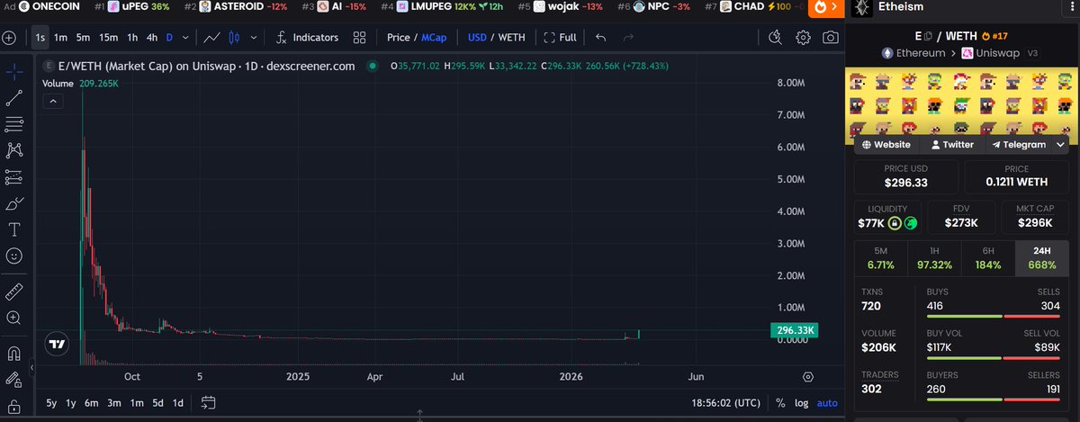Viewport: 1080px width, 422px height.
Task: Activate the zoom in tool
Action: click(x=13, y=318)
